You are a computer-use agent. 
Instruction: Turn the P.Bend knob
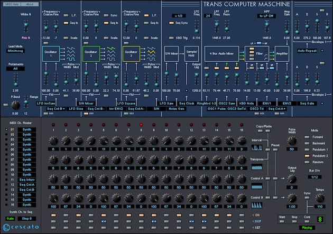point(15,105)
